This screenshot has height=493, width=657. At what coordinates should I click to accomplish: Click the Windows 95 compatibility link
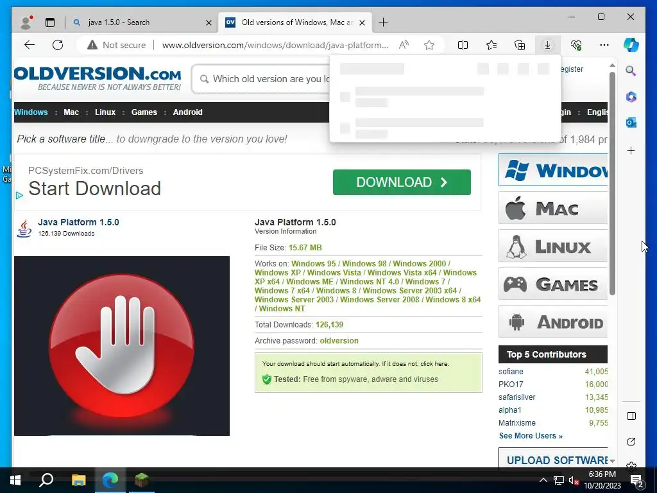313,264
